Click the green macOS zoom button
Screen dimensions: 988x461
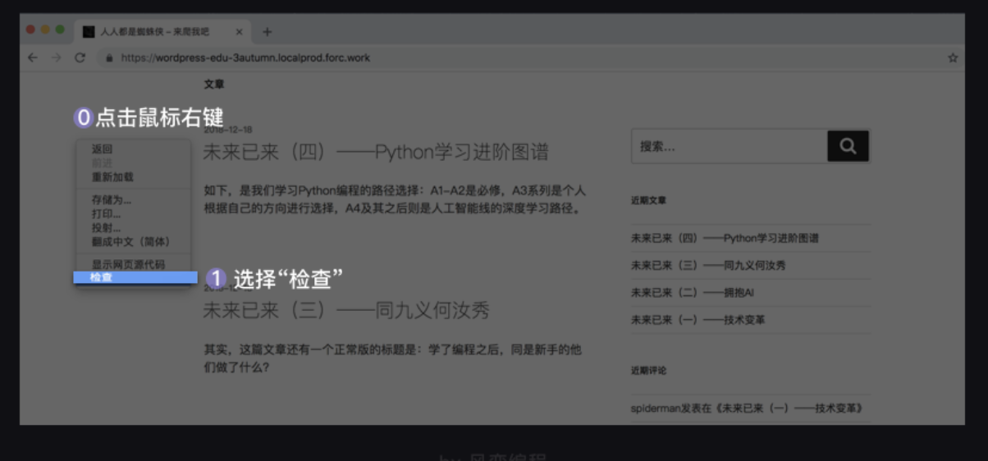click(x=60, y=30)
